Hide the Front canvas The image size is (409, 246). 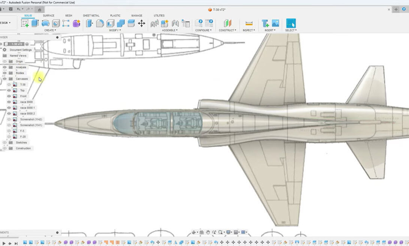click(x=9, y=96)
